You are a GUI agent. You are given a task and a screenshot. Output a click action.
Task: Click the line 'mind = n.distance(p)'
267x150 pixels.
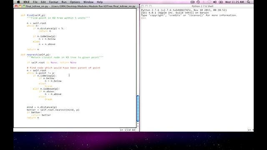click(x=42, y=107)
